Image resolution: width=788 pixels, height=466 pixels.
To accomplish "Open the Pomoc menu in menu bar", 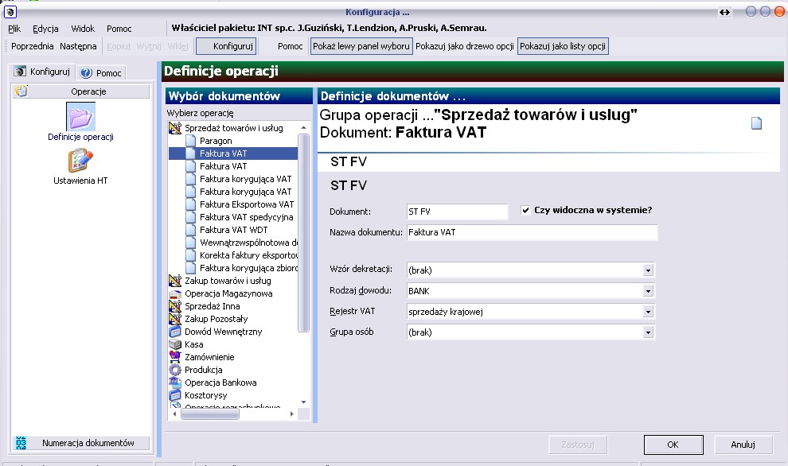I will (119, 29).
